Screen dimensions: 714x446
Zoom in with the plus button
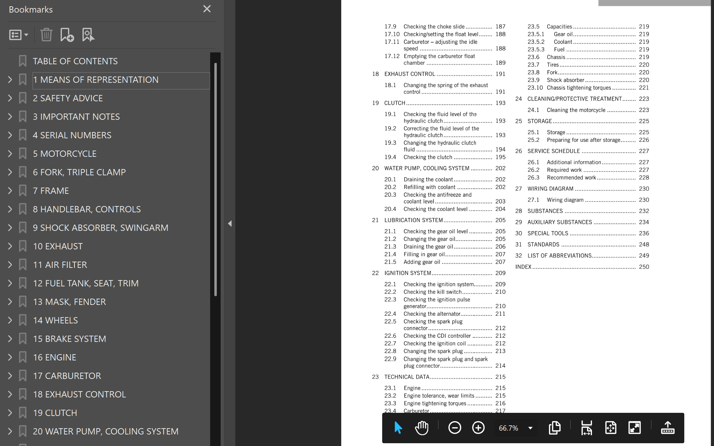(x=478, y=427)
